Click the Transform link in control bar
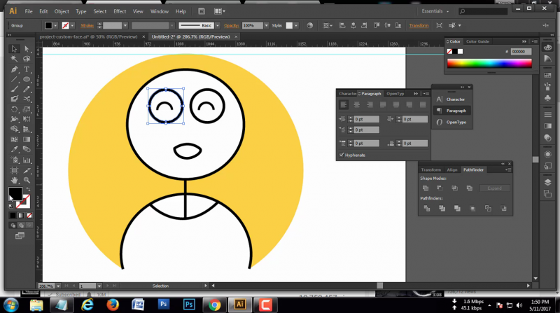Image resolution: width=560 pixels, height=313 pixels. click(x=419, y=25)
